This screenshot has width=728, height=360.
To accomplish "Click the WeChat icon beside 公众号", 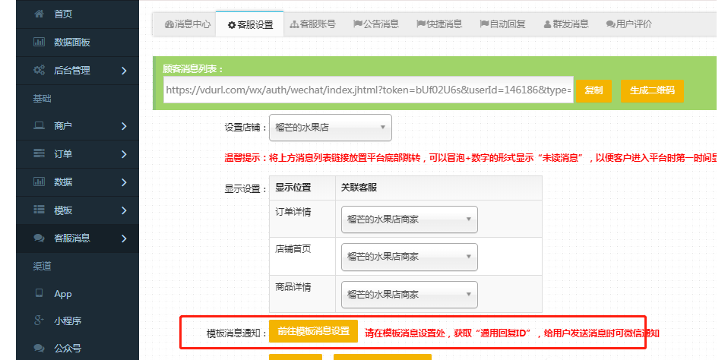I will 39,349.
